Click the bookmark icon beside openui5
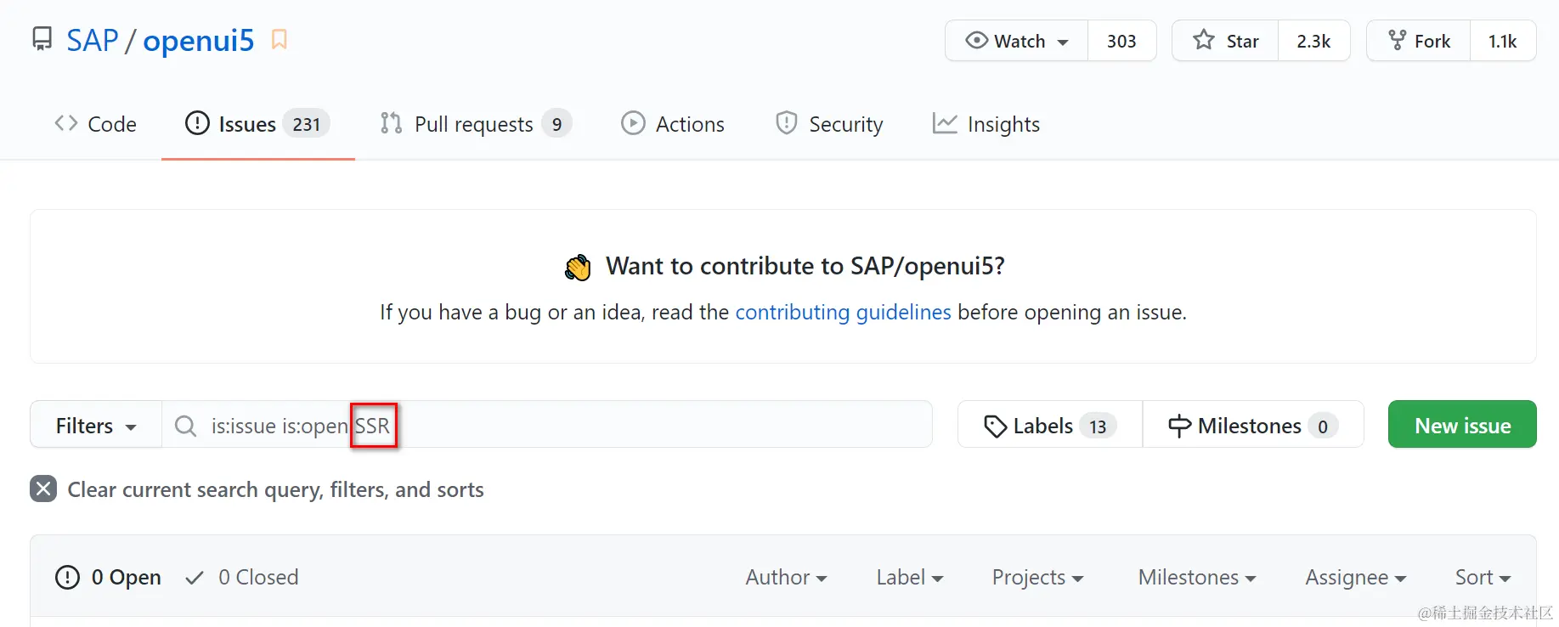This screenshot has width=1559, height=627. point(279,40)
